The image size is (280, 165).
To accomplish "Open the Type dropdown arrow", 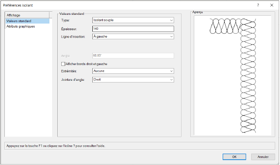I will point(171,21).
